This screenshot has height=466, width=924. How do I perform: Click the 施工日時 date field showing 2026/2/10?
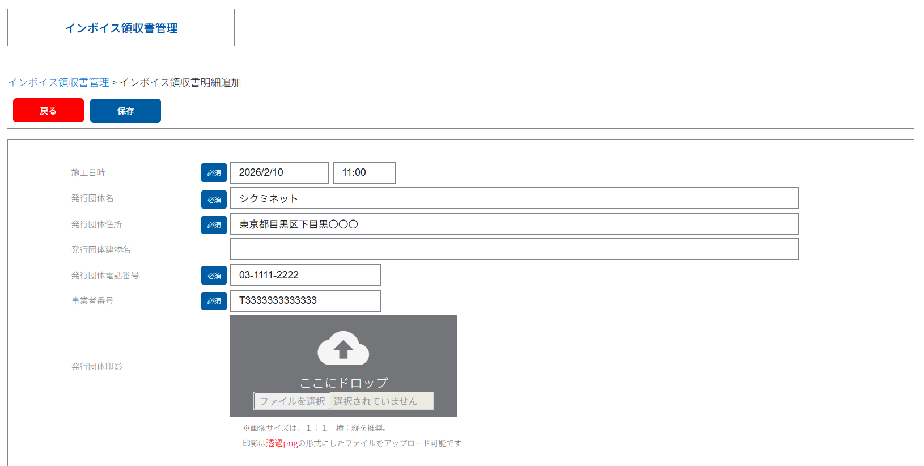(x=279, y=172)
